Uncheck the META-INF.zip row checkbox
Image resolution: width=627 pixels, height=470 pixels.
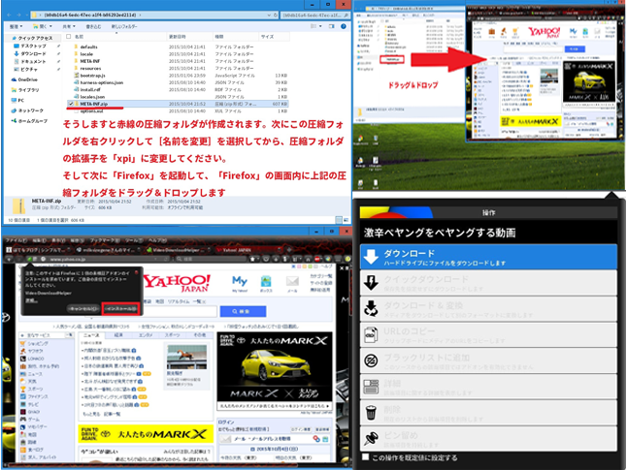[71, 104]
